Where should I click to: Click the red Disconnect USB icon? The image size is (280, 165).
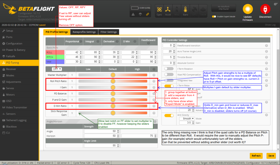pyautogui.click(x=265, y=9)
